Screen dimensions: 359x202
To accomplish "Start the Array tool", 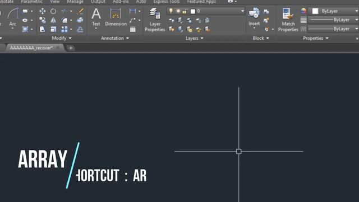I will coord(65,29).
